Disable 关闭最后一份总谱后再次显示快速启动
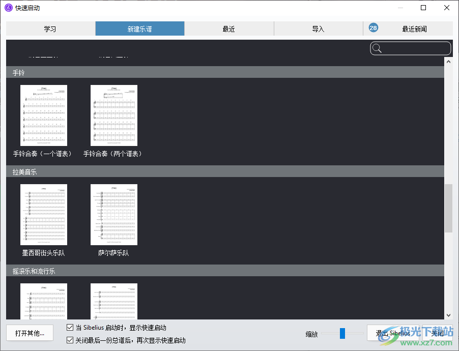Viewport: 459px width, 351px height. pyautogui.click(x=70, y=340)
